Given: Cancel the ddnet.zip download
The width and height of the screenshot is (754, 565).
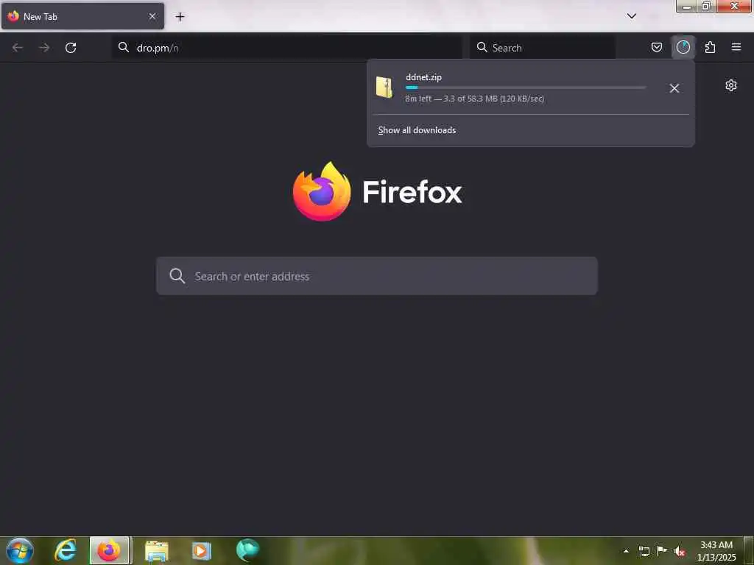Looking at the screenshot, I should [x=674, y=88].
